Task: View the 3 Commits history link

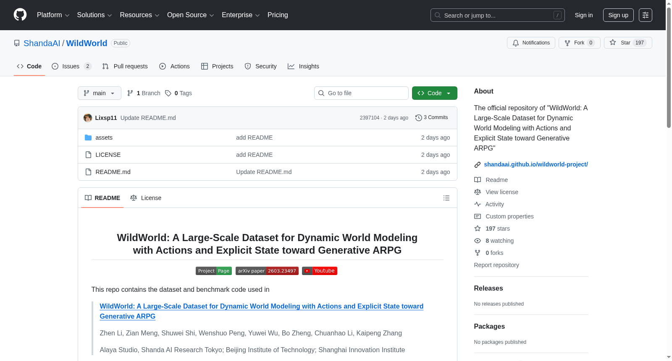Action: pyautogui.click(x=432, y=118)
